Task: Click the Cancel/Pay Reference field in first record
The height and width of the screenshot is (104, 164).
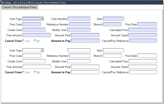Action: (143, 41)
